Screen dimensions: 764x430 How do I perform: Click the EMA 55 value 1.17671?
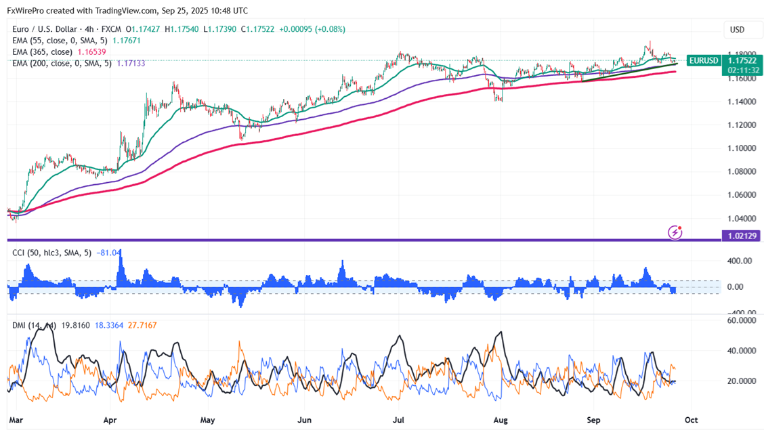click(x=126, y=41)
